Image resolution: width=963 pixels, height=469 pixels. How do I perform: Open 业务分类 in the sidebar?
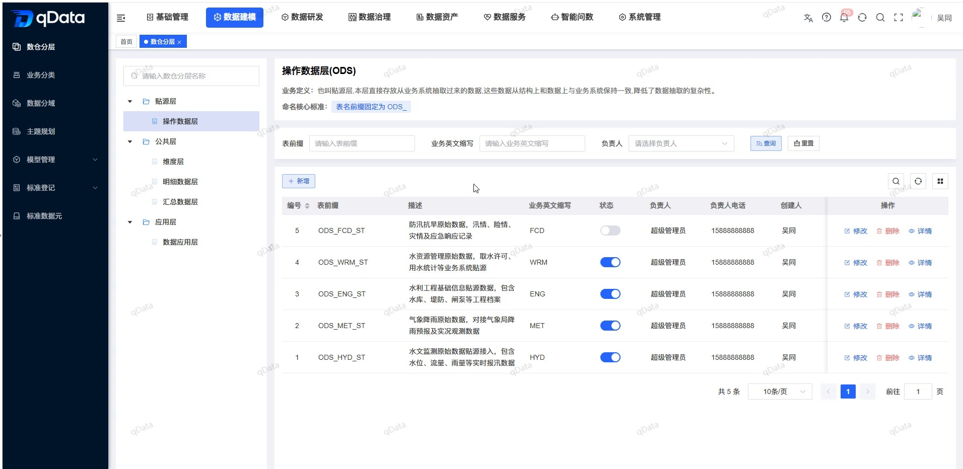click(55, 75)
